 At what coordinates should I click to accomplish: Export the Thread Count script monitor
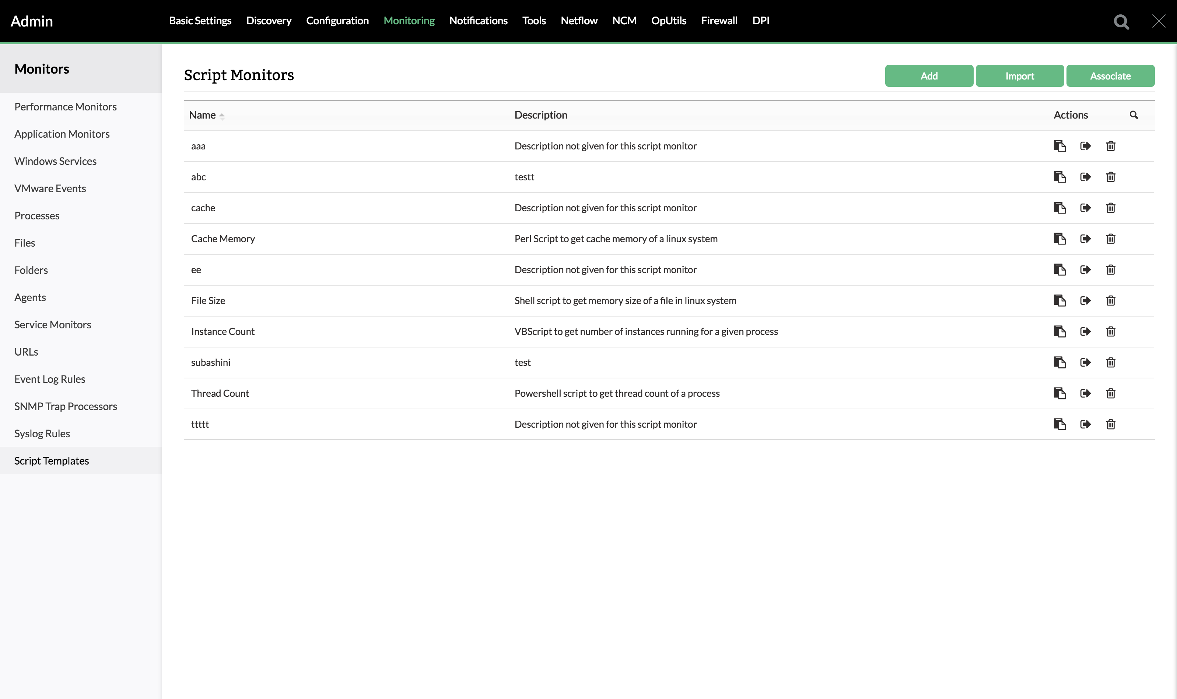point(1086,393)
